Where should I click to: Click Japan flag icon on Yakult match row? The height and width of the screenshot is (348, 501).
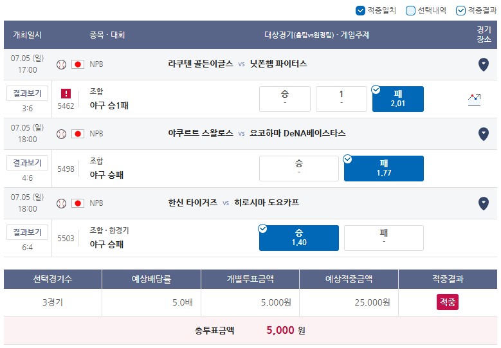coord(78,134)
